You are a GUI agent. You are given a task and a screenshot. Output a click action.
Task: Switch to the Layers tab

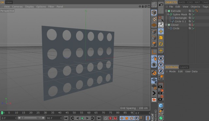184,67
